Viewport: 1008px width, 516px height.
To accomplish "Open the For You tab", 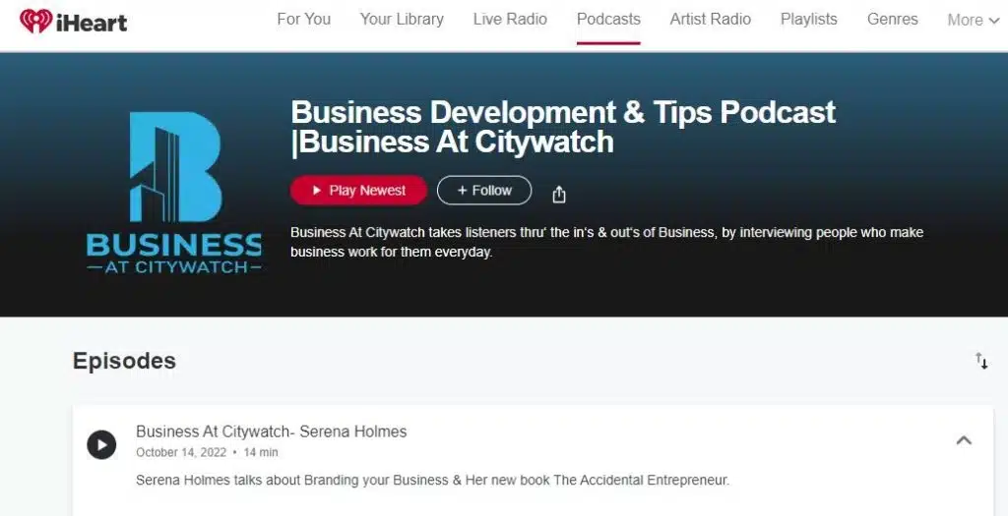I will [x=303, y=20].
